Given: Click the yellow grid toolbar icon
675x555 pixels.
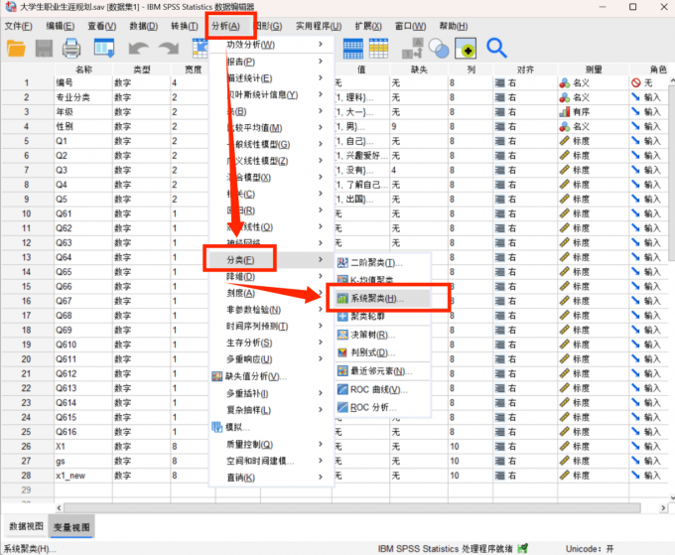Looking at the screenshot, I should [x=379, y=49].
